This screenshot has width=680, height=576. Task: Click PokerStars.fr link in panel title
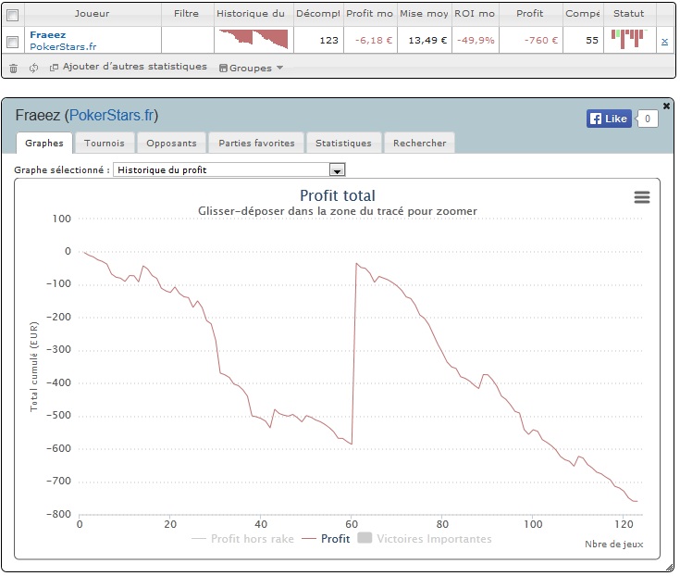(x=111, y=115)
